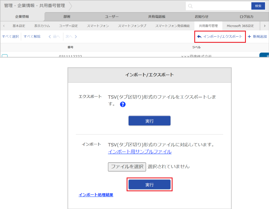Click ファイルを選択 to choose a file

click(x=127, y=167)
